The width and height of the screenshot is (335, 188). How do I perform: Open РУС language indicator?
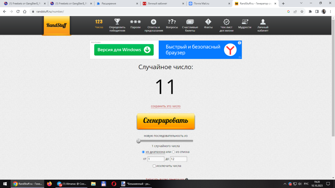(306, 184)
